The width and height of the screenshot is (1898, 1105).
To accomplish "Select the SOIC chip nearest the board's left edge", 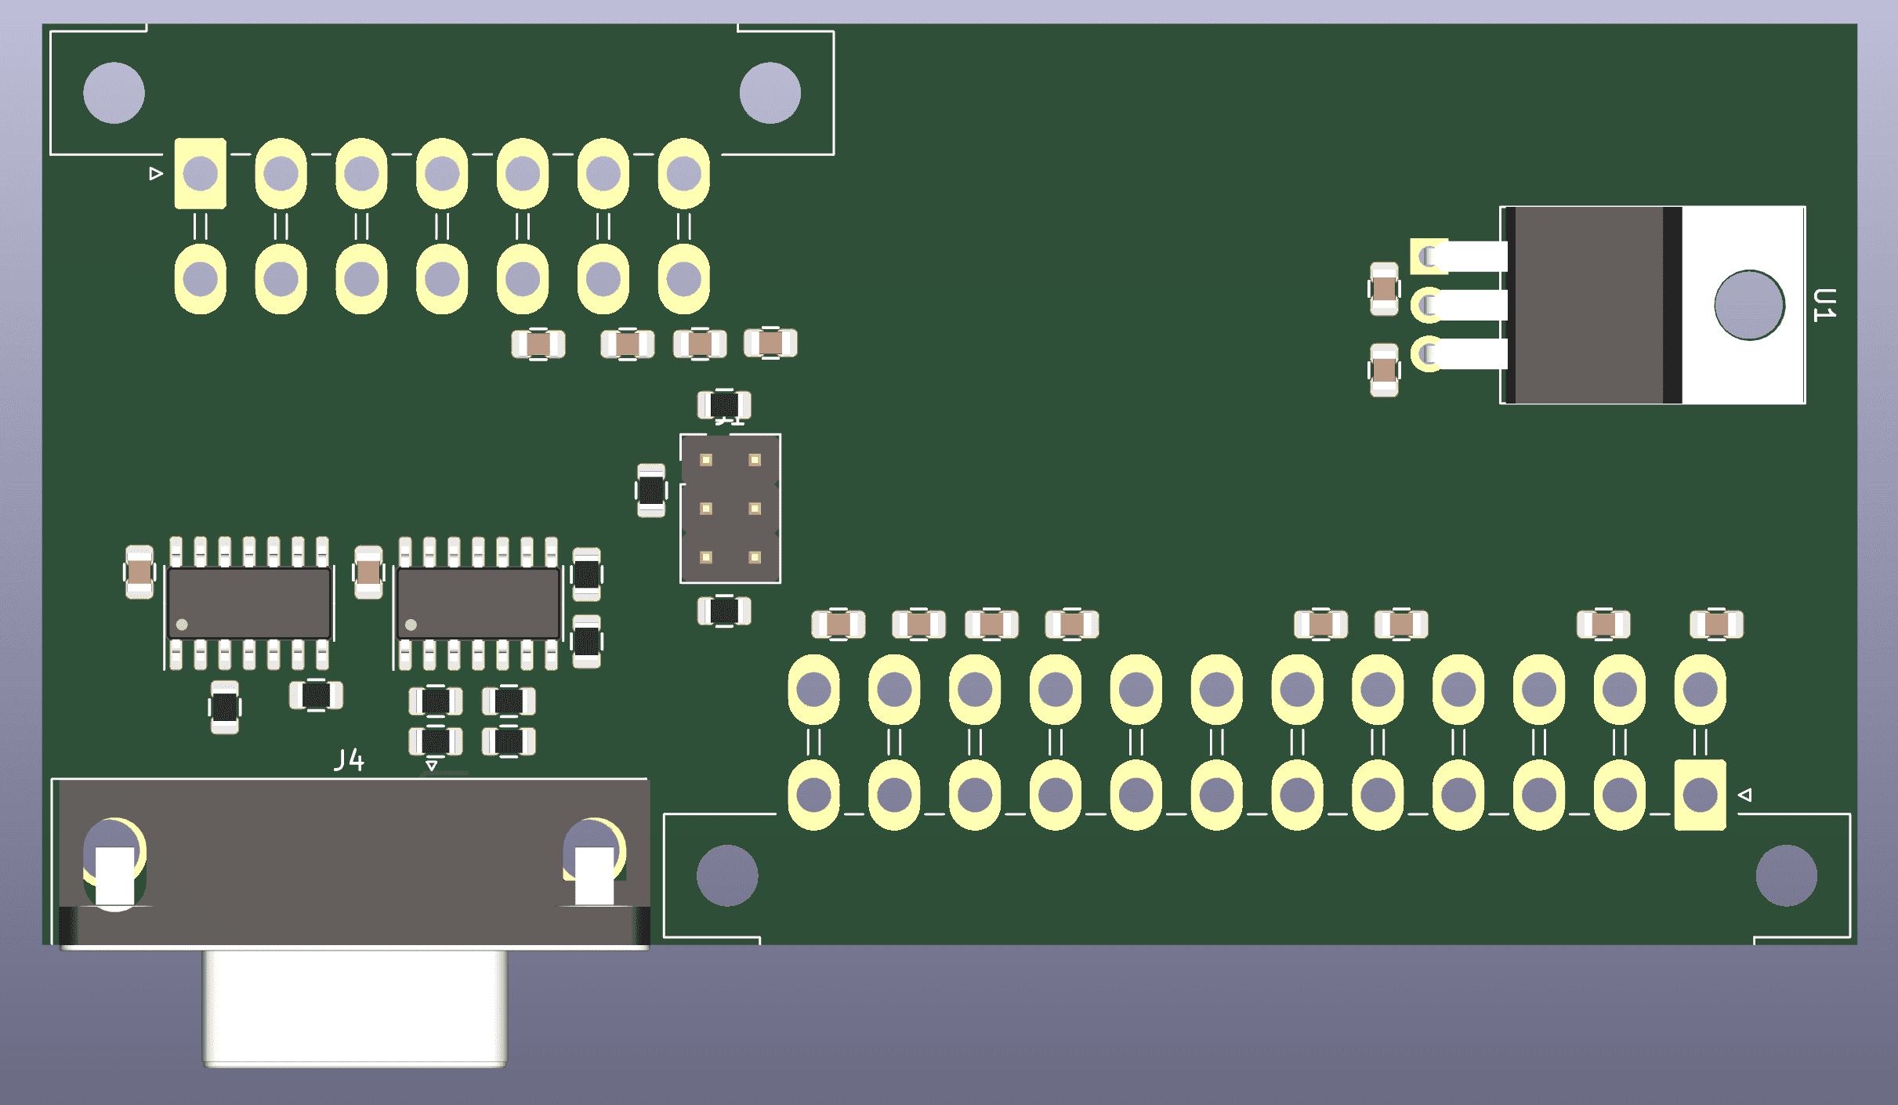I will coord(249,603).
